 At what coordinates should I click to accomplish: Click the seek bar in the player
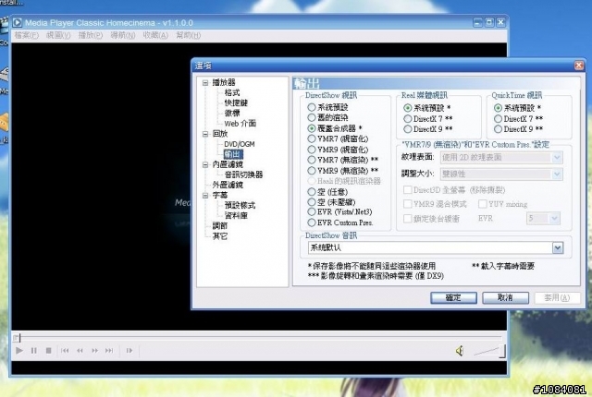tap(258, 338)
